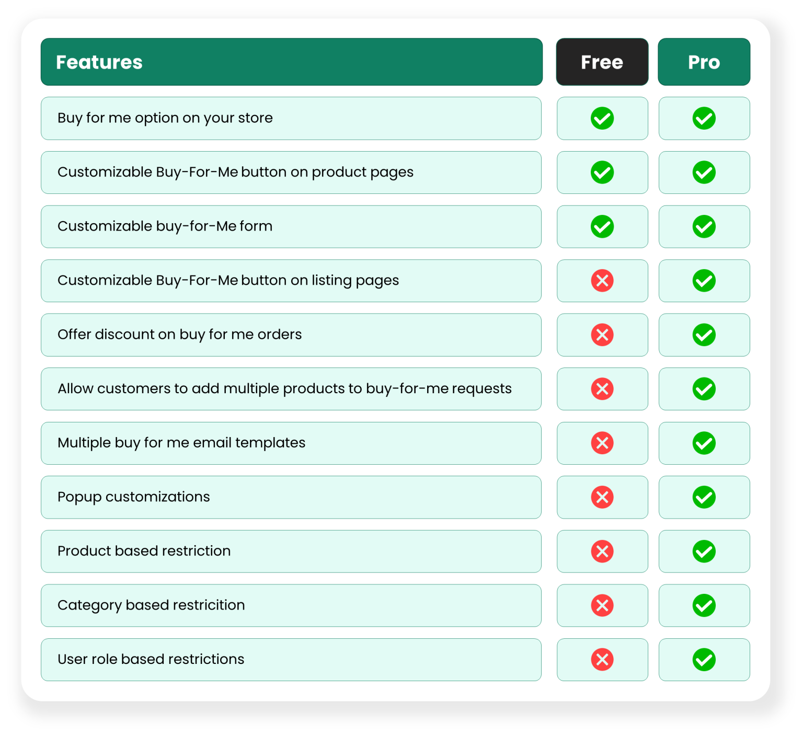Viewport: 803px width, 735px height.
Task: Click Free red cross for Popup customizations
Action: tap(602, 497)
